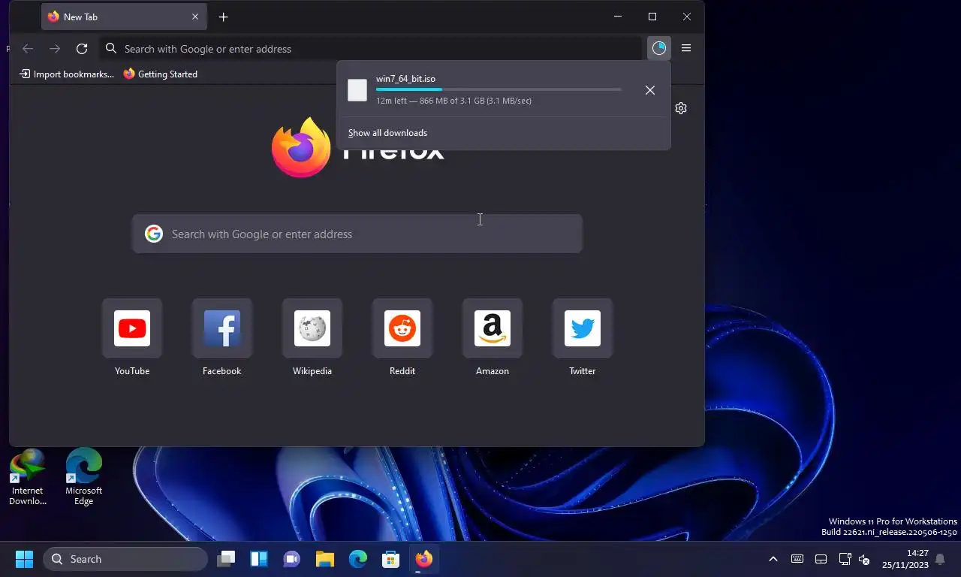The height and width of the screenshot is (577, 961).
Task: Close the New Tab tab
Action: click(195, 17)
